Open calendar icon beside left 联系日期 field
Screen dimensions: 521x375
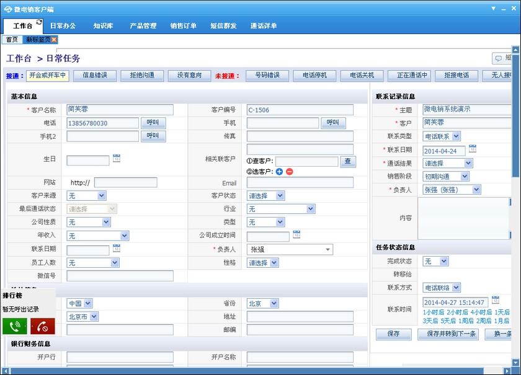[x=117, y=248]
